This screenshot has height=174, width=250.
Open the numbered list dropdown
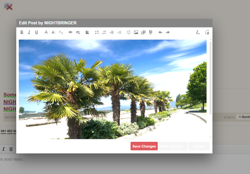coord(104,32)
